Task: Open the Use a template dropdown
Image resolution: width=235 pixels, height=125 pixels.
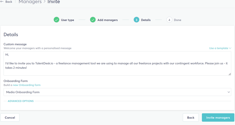Action: tap(220, 48)
